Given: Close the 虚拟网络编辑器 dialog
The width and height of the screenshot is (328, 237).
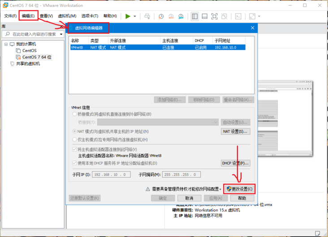Looking at the screenshot, I should pyautogui.click(x=252, y=28).
